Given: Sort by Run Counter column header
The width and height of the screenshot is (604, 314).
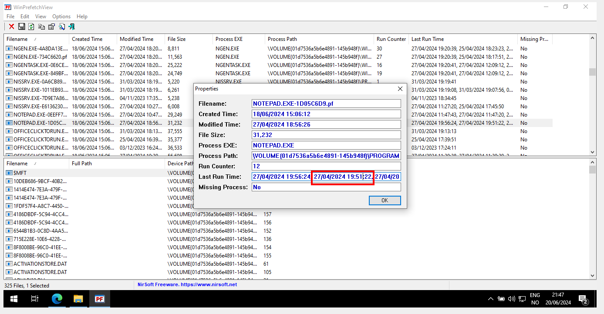Looking at the screenshot, I should click(x=391, y=39).
